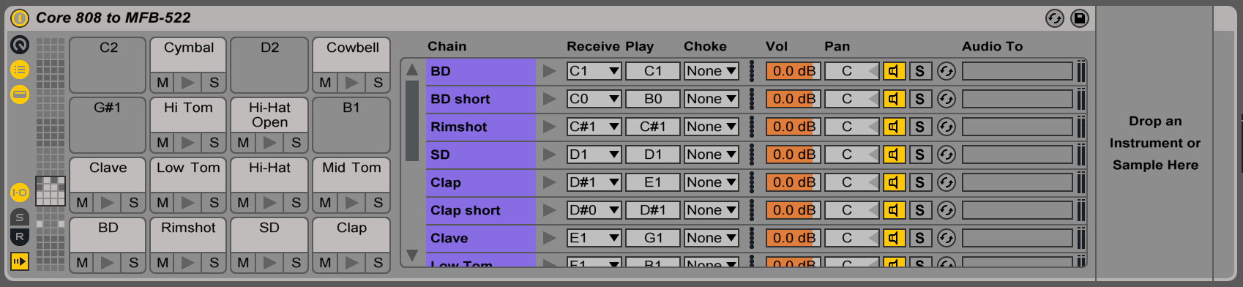Hot-swap the Rimshot chain

947,127
